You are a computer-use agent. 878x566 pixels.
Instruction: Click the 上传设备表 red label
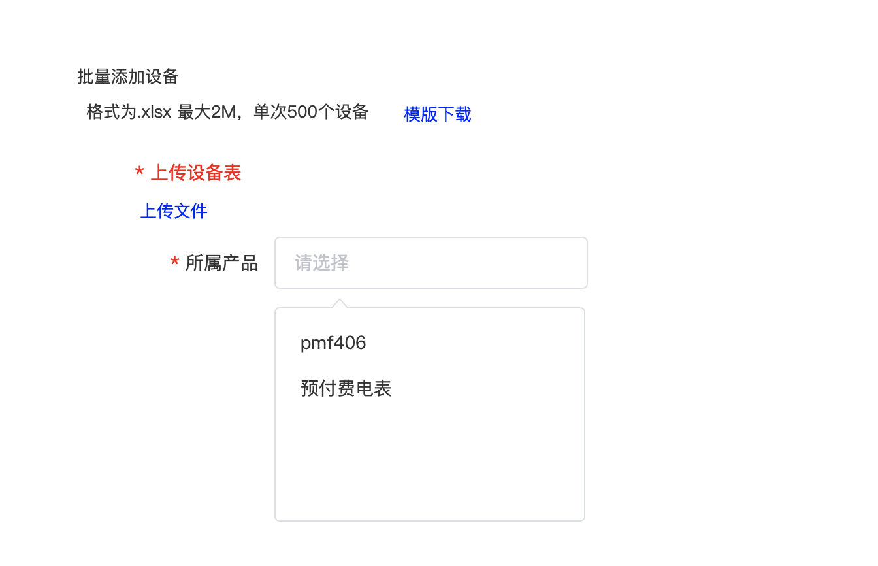click(x=196, y=173)
